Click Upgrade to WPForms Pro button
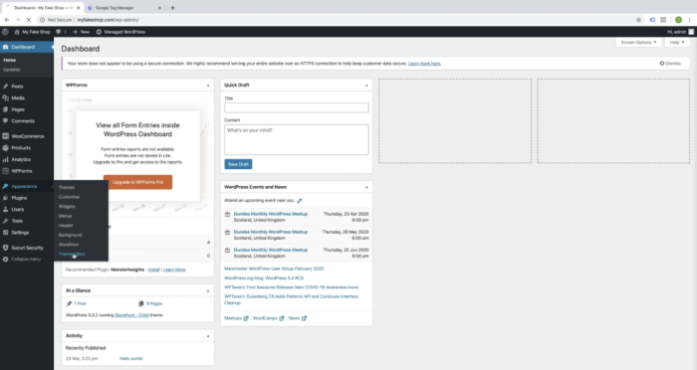The height and width of the screenshot is (370, 697). pyautogui.click(x=137, y=182)
